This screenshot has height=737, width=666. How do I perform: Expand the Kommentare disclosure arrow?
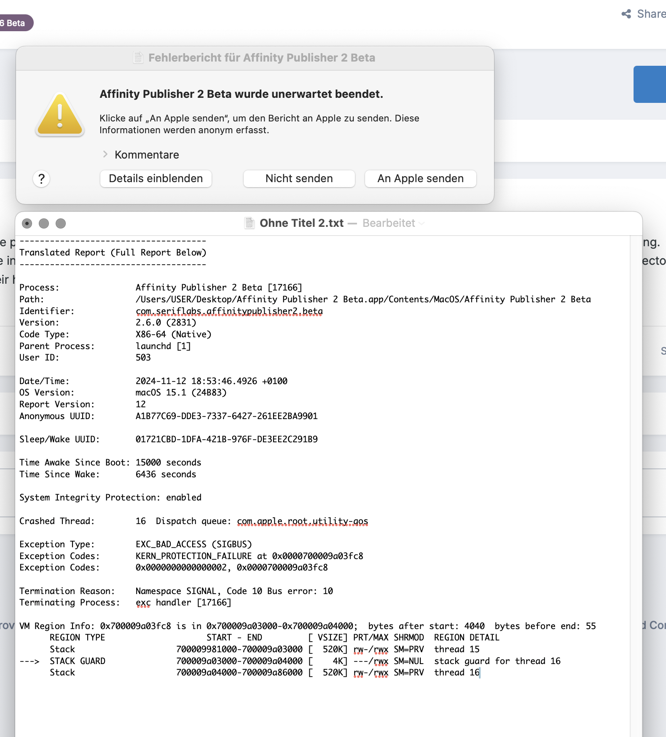coord(105,154)
